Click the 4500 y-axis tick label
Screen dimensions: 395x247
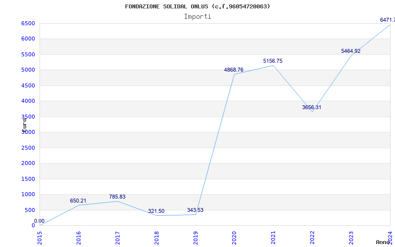(28, 85)
